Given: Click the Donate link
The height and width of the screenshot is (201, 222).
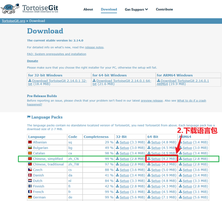Looking at the screenshot, I should pos(33,61).
